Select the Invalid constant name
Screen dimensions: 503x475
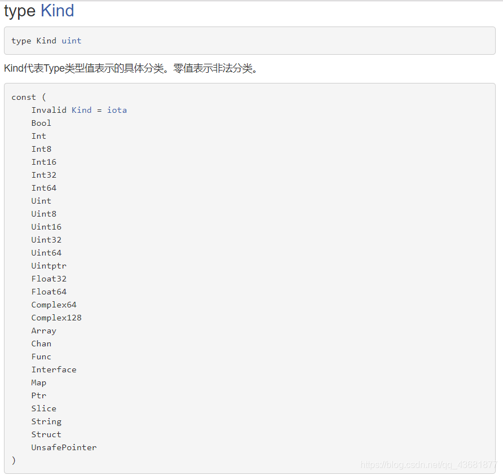point(48,110)
